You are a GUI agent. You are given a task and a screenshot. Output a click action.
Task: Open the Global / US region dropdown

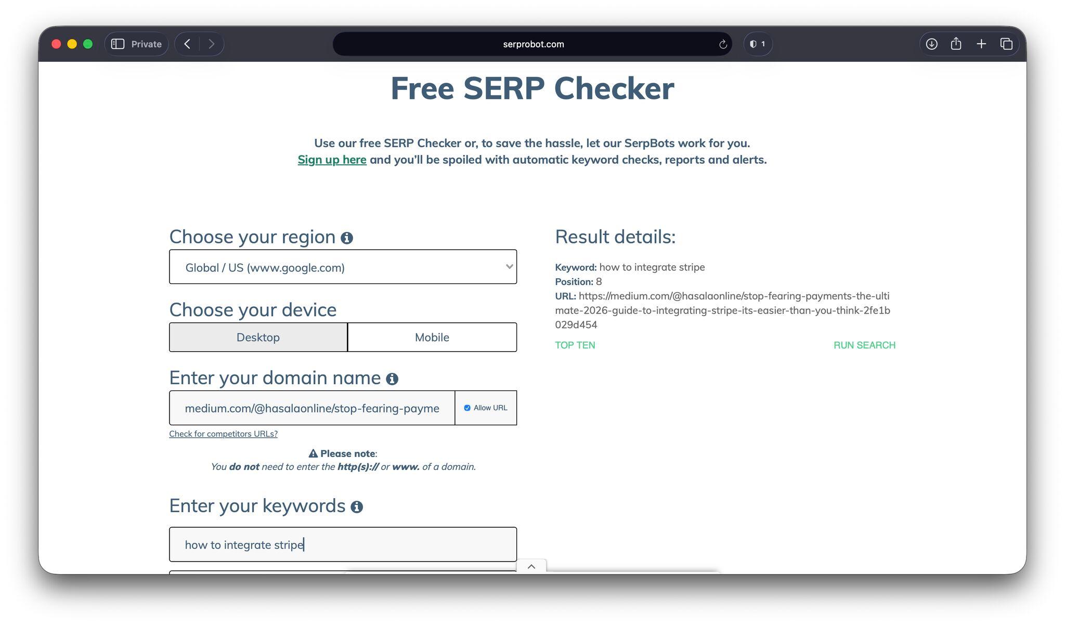[x=343, y=267]
